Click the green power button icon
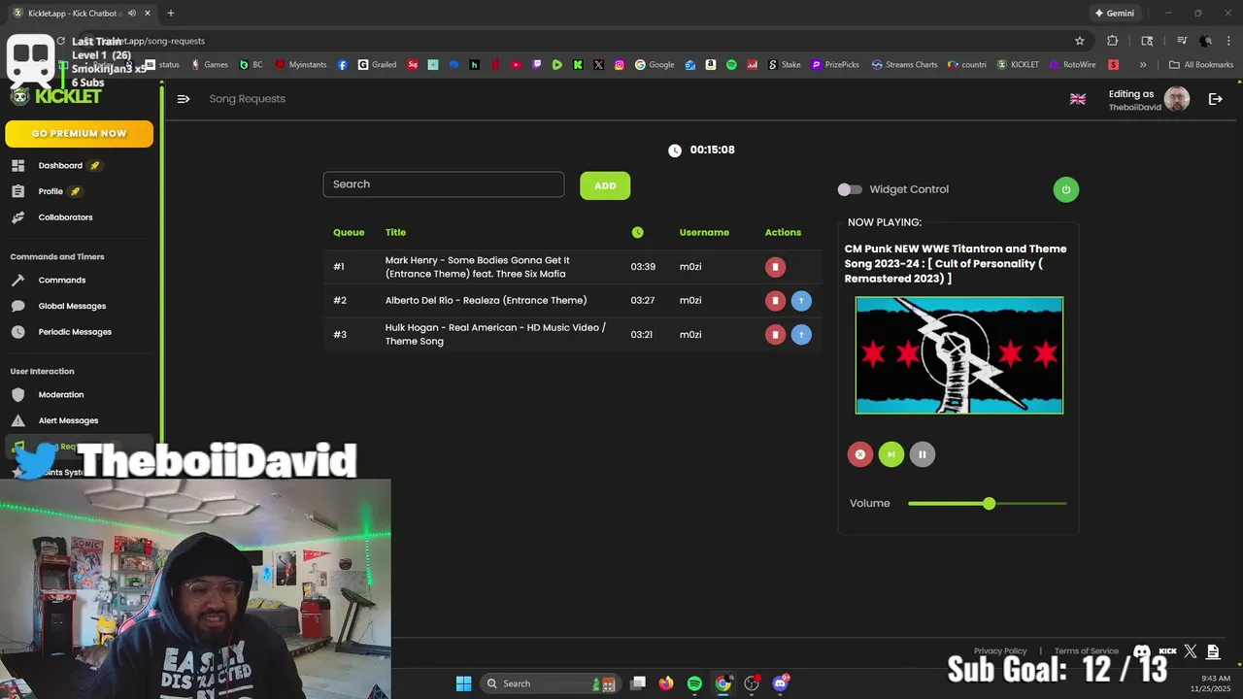Screen dimensions: 1243x699 [x=1065, y=189]
